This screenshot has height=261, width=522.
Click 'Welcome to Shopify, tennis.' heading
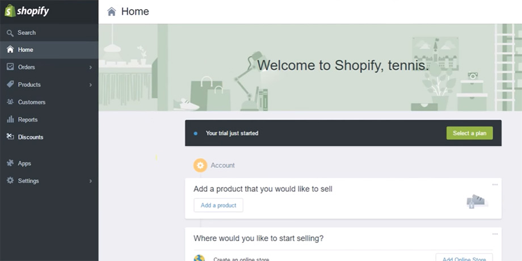[x=343, y=65]
